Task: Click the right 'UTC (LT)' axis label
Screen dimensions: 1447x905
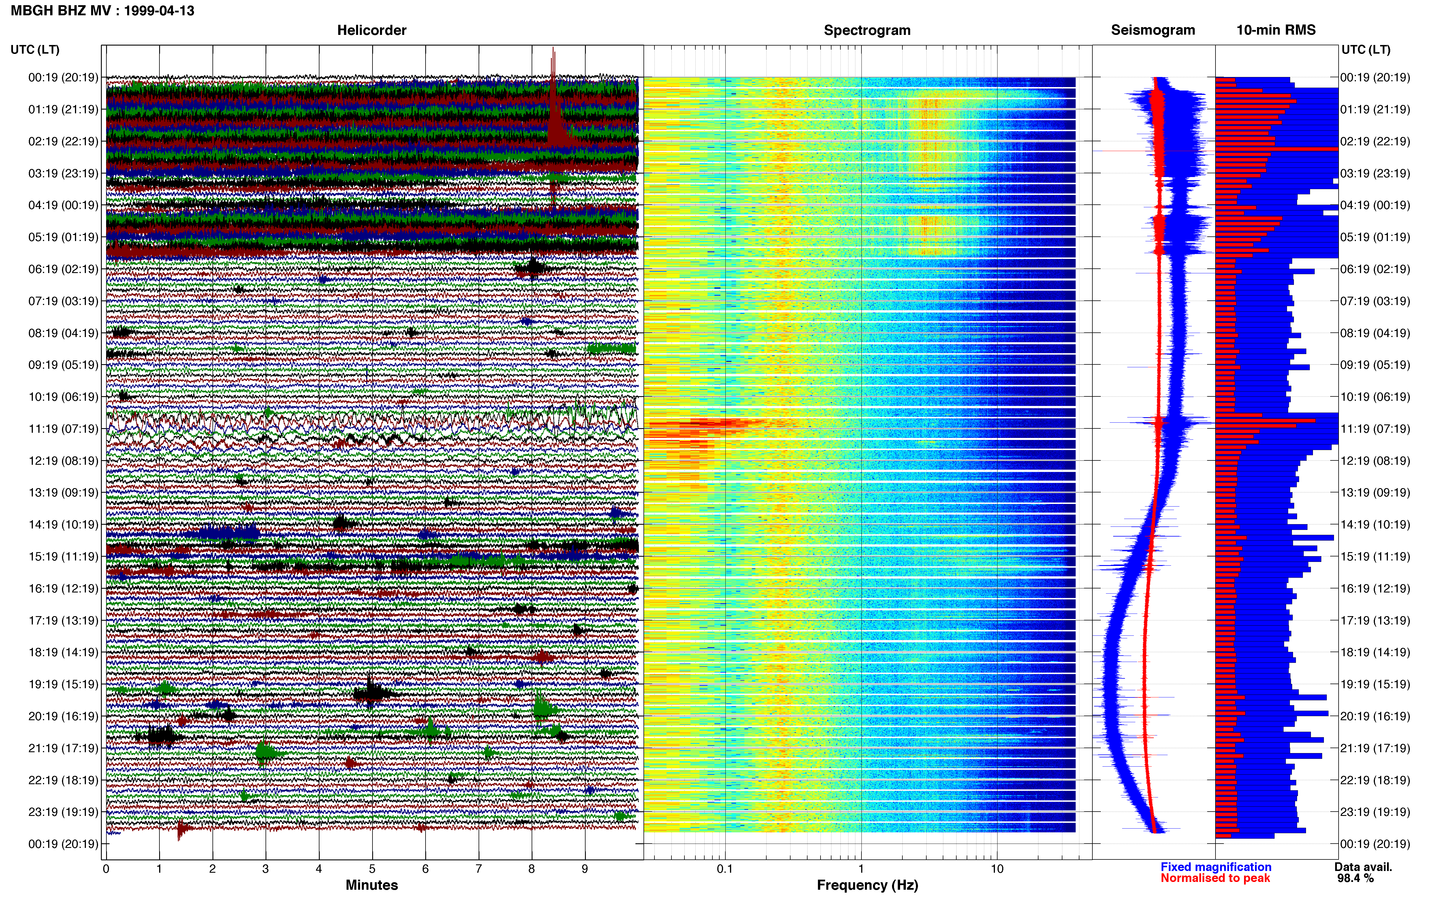Action: (1366, 50)
